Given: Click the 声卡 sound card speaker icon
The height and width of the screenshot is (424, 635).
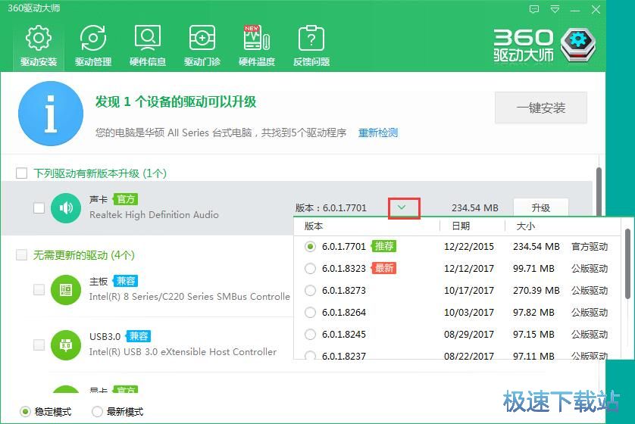Looking at the screenshot, I should (66, 208).
